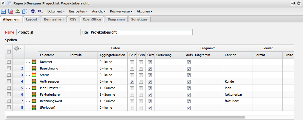Click row number link 6
This screenshot has width=303, height=120.
pyautogui.click(x=21, y=94)
